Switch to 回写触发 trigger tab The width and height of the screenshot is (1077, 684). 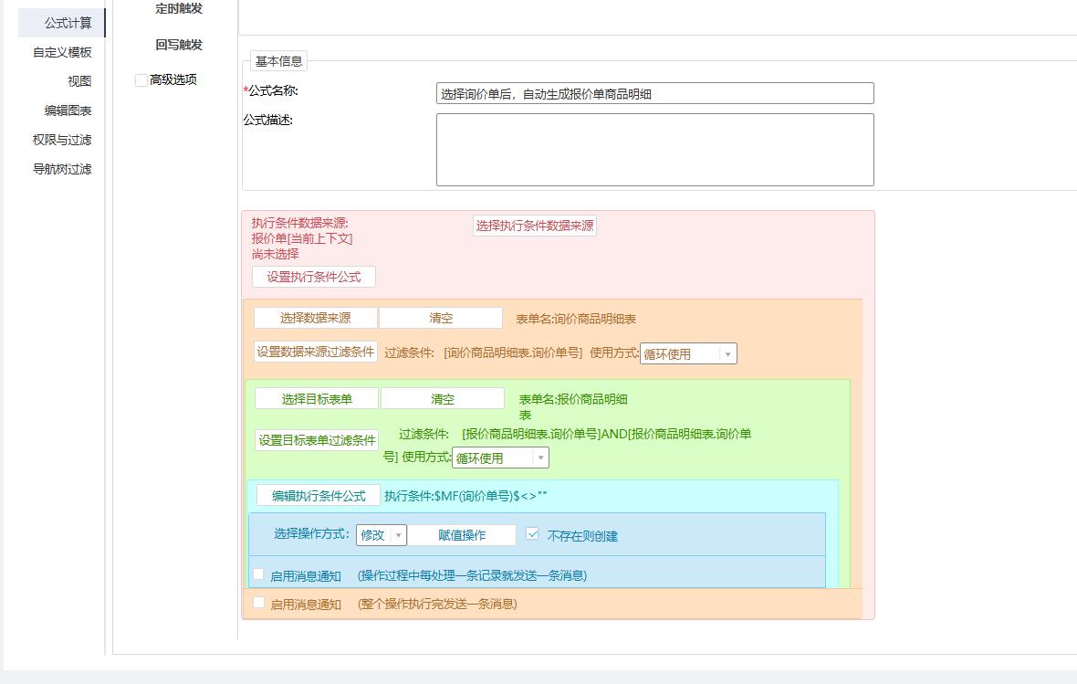pyautogui.click(x=179, y=45)
